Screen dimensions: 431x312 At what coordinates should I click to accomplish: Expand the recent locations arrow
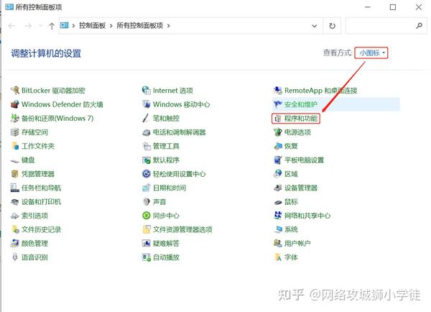pyautogui.click(x=41, y=26)
